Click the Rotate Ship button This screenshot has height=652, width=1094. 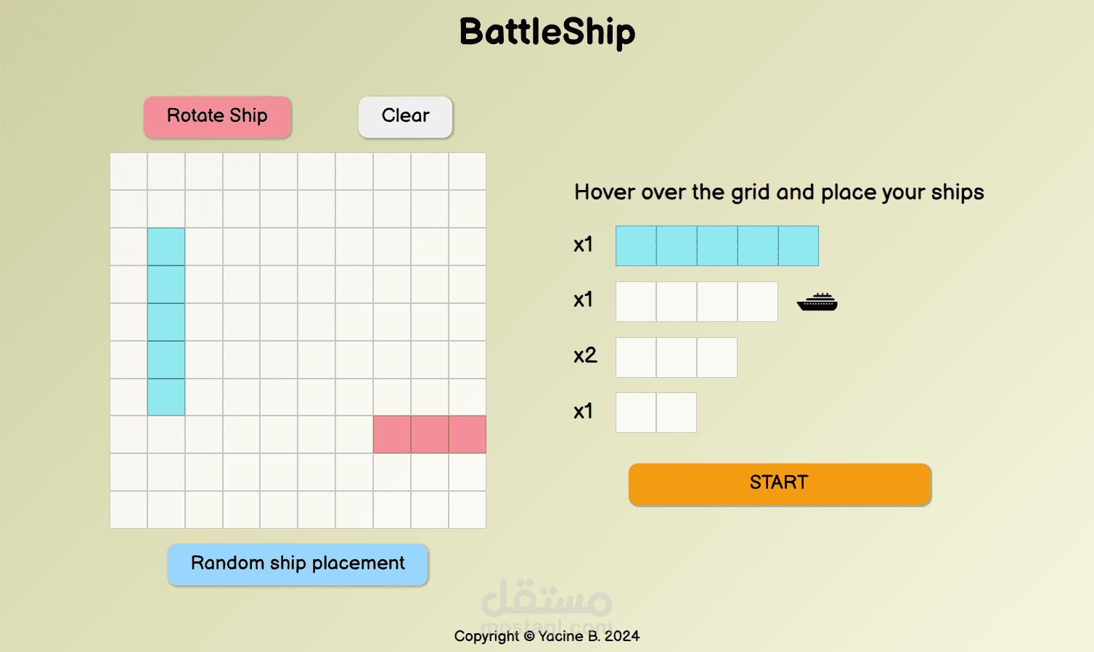coord(217,117)
